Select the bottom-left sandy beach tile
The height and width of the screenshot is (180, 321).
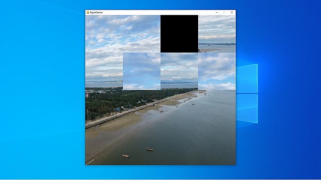pos(104,146)
